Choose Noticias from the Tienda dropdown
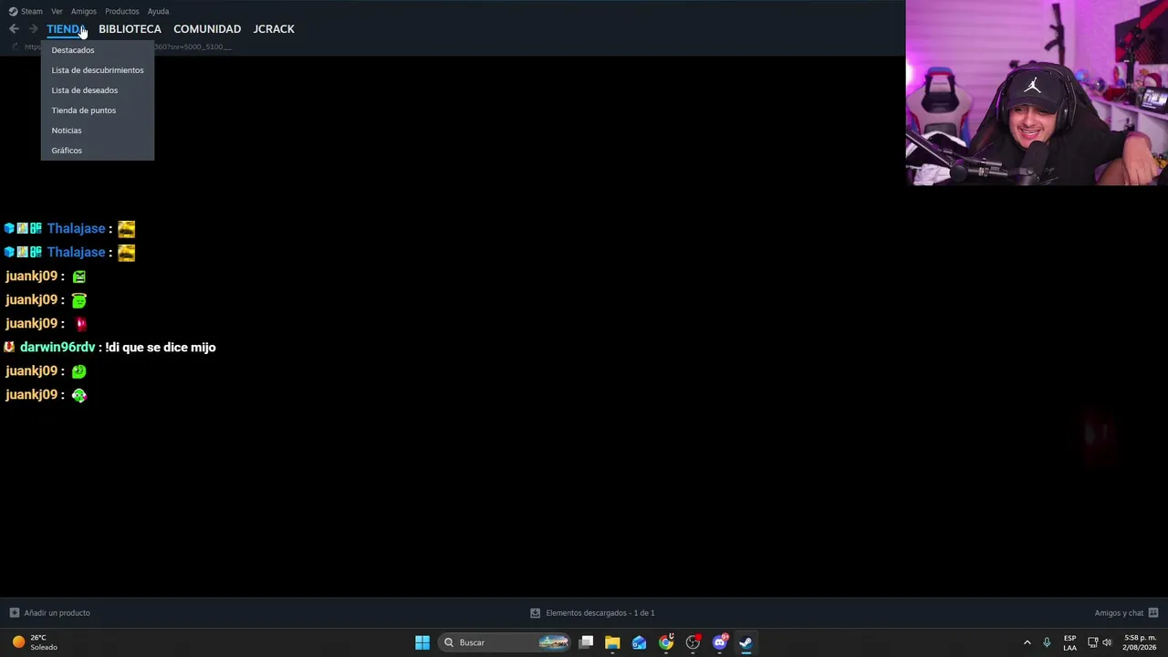The height and width of the screenshot is (657, 1168). click(x=98, y=130)
